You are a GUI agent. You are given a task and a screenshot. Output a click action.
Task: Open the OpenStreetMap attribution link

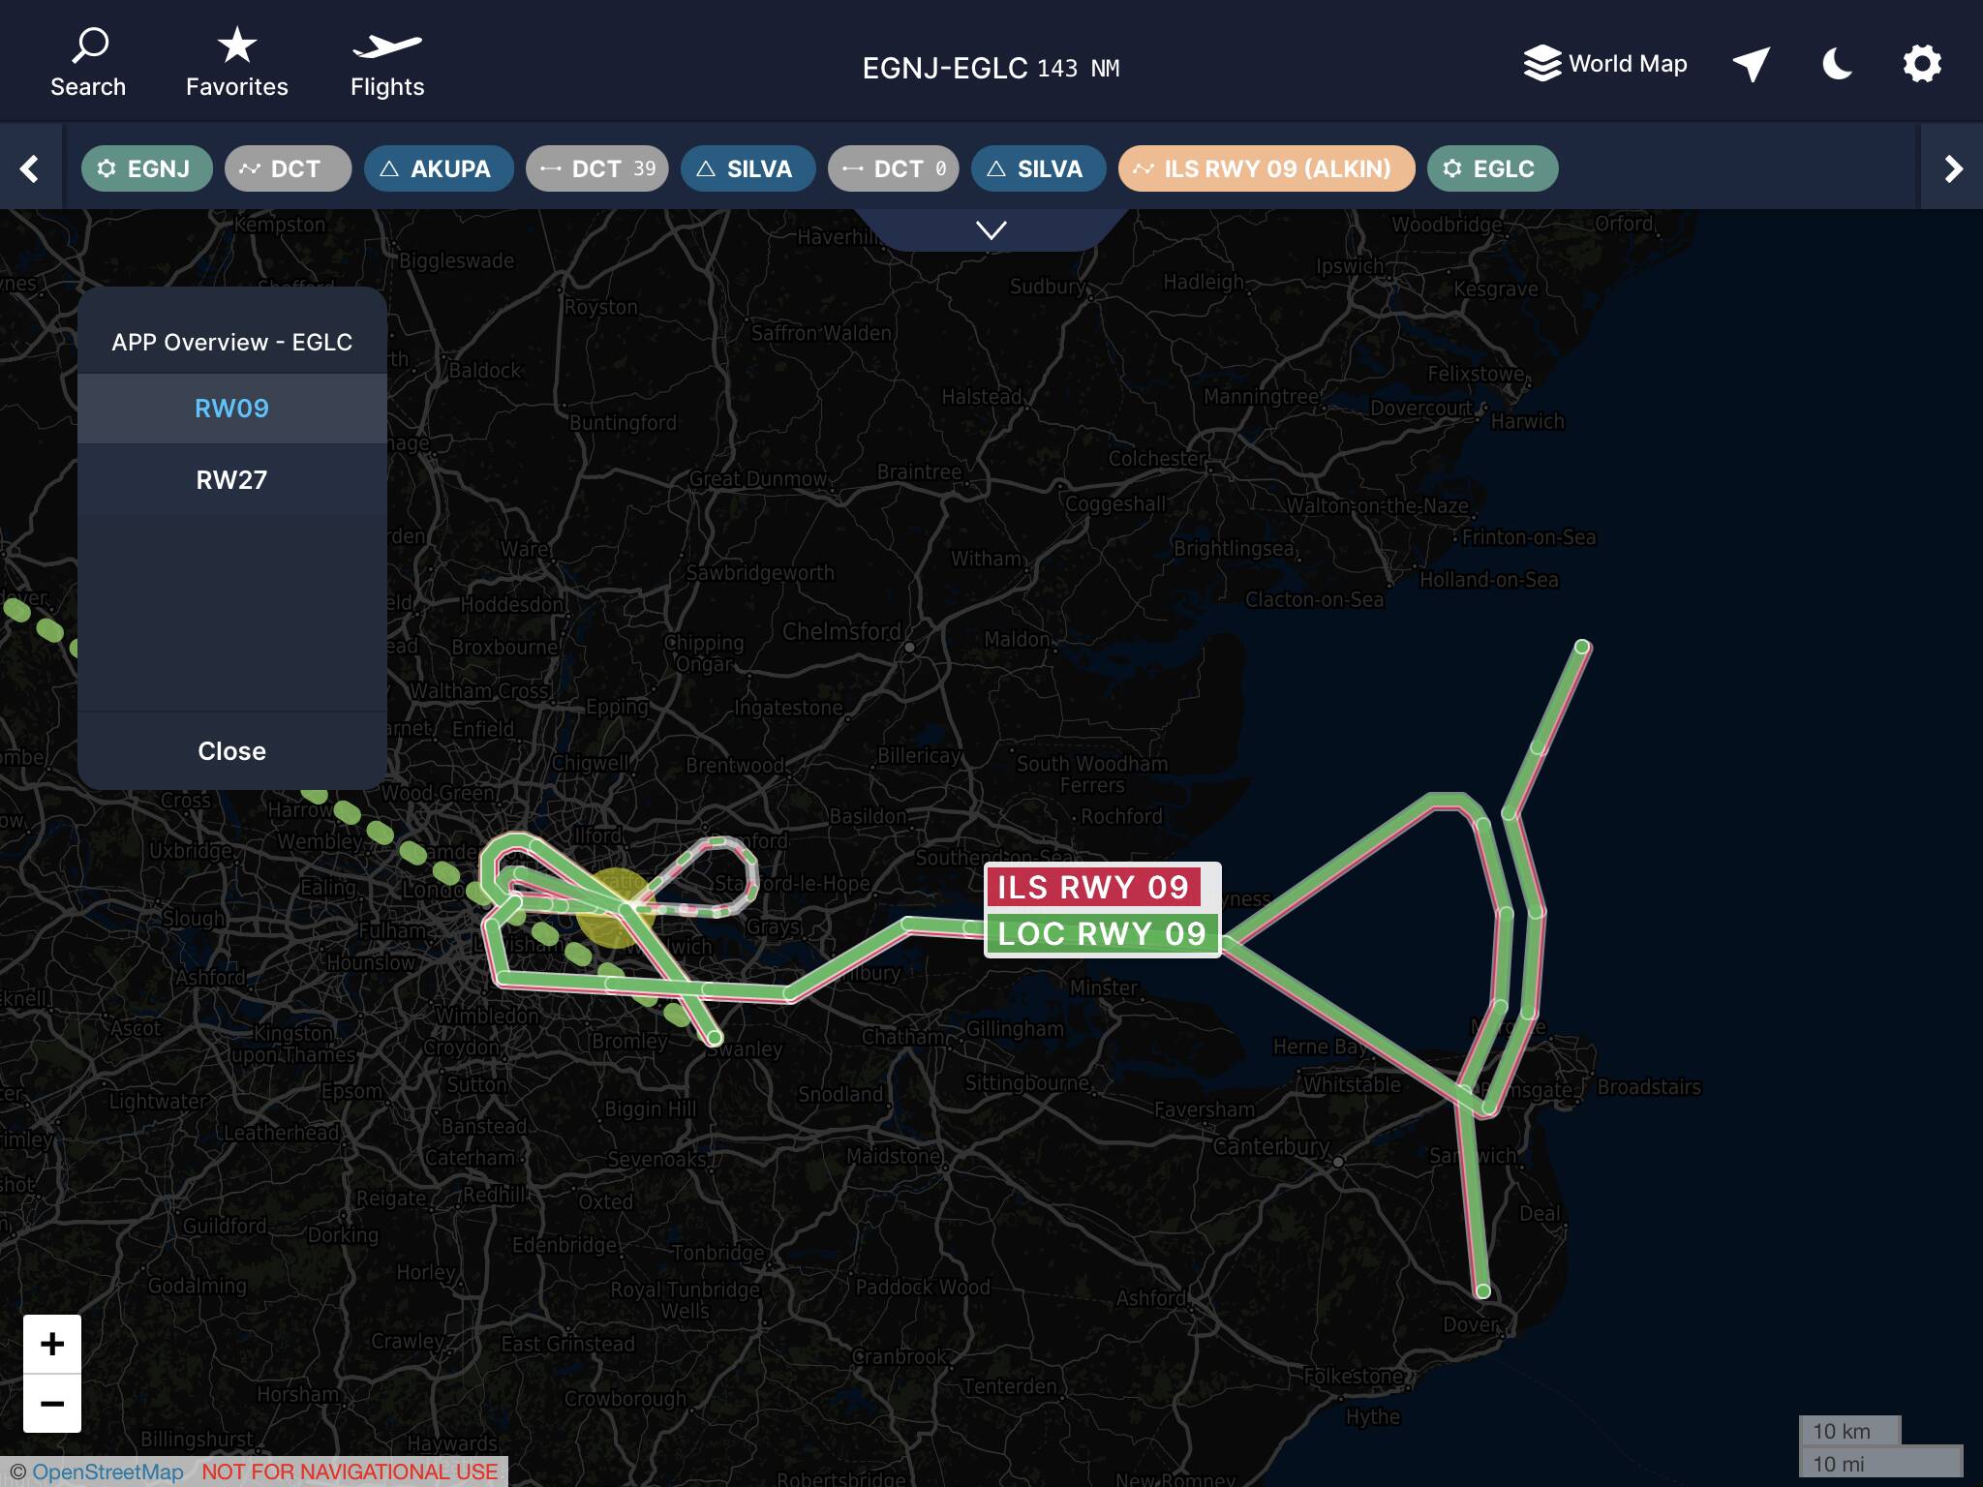tap(107, 1472)
